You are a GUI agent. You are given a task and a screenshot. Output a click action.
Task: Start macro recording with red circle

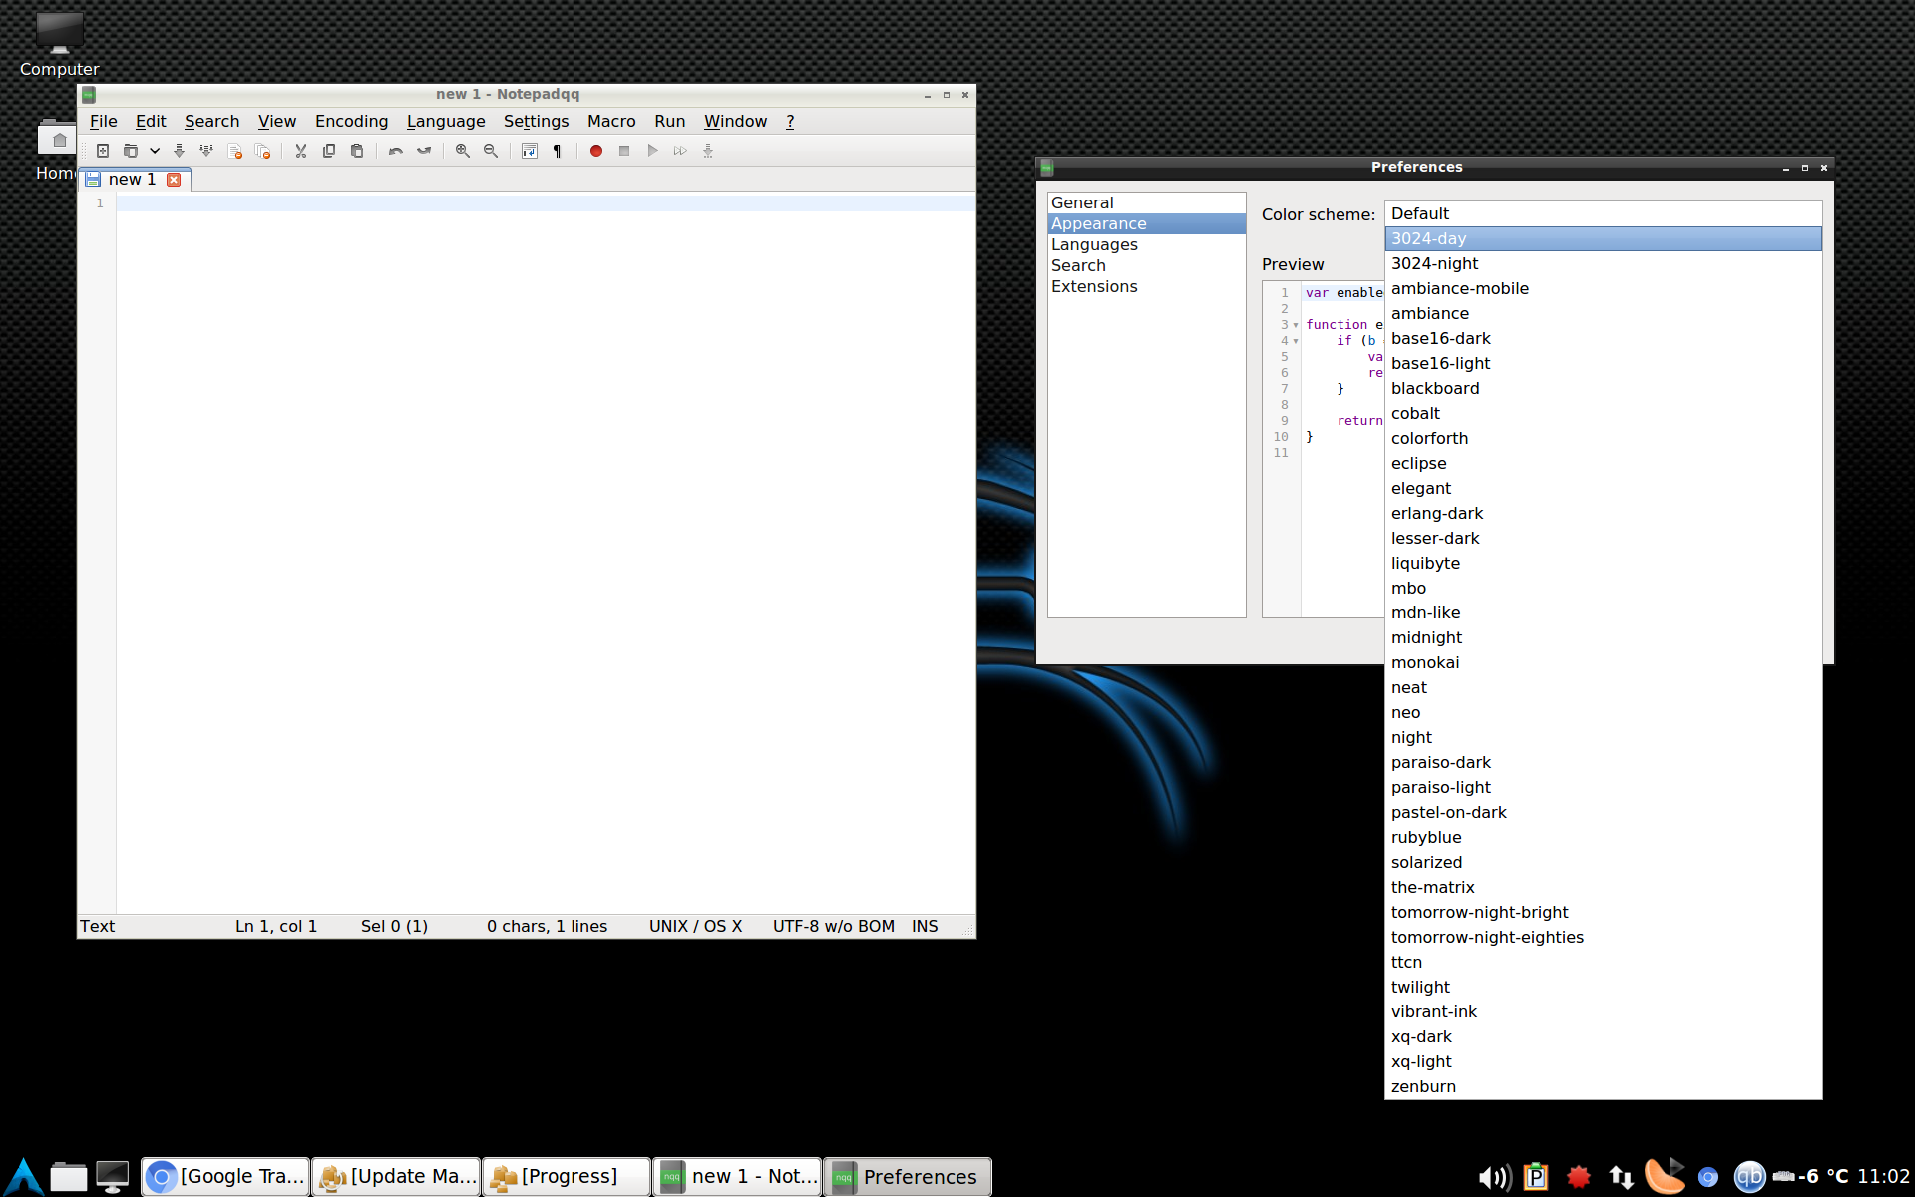[595, 151]
